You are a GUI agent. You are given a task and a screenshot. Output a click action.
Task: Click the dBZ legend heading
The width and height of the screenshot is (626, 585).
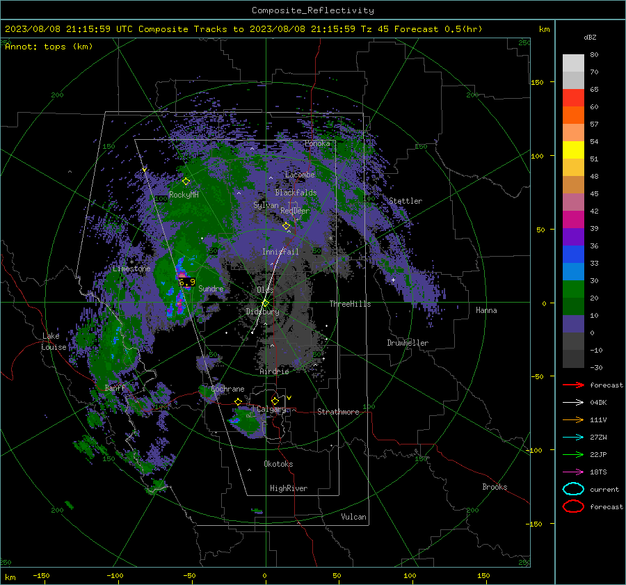pos(590,38)
